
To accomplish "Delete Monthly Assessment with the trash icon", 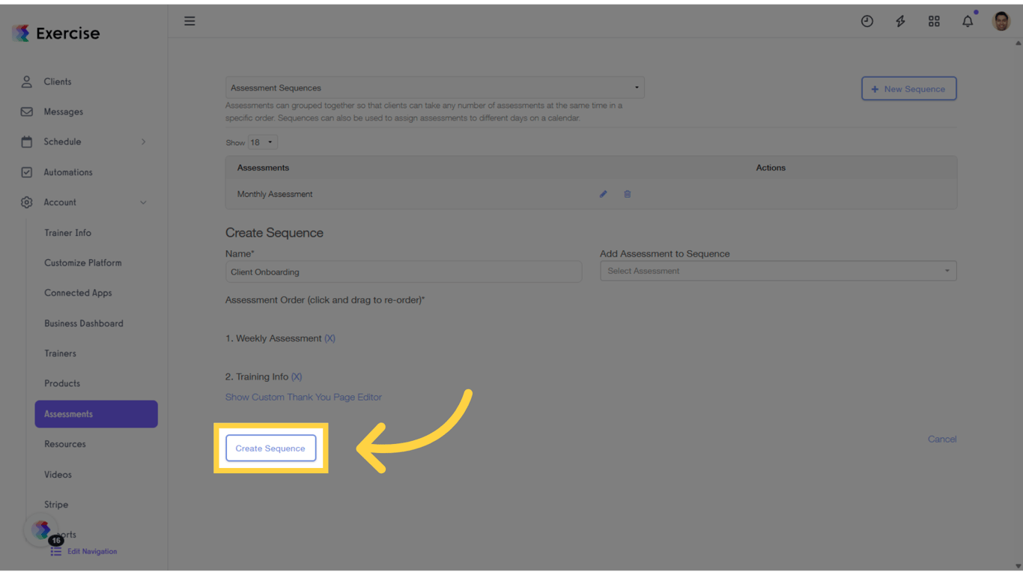I will coord(627,194).
